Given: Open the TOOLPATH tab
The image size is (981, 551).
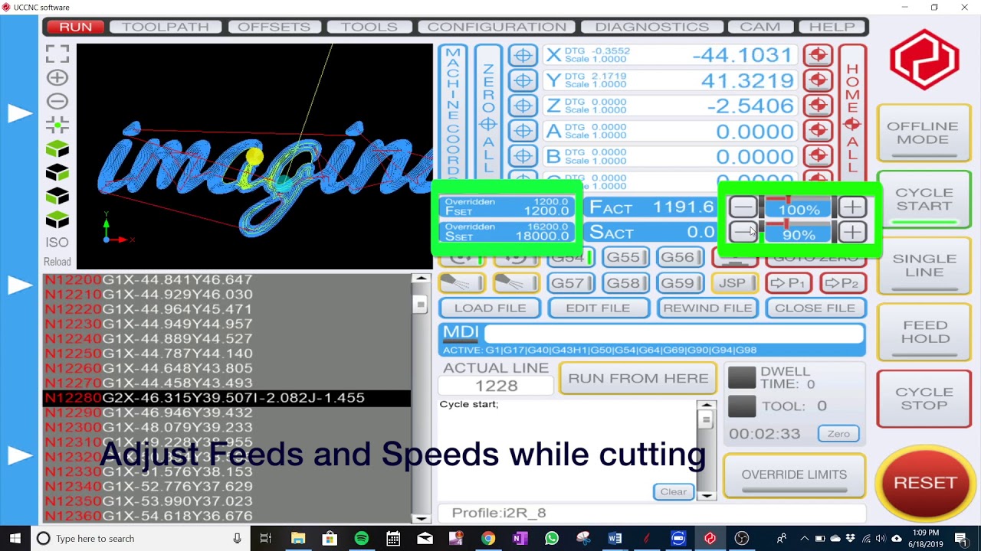Looking at the screenshot, I should 166,27.
